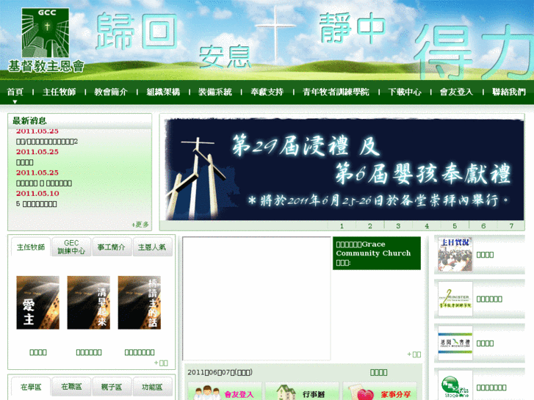This screenshot has height=400, width=534.
Task: Open 青年牧者訓練學院 menu item
Action: tap(336, 92)
